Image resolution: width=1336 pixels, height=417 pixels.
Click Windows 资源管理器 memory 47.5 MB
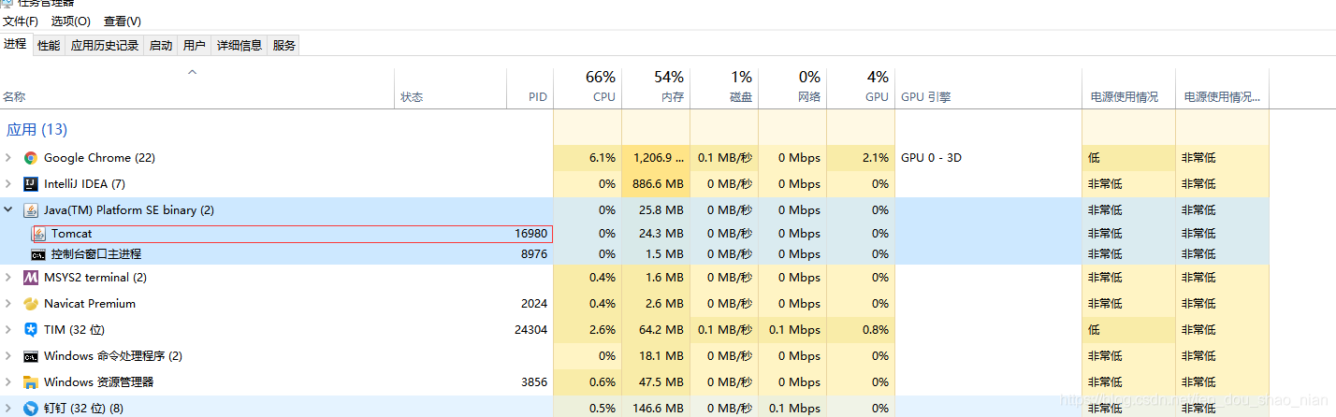(x=661, y=382)
